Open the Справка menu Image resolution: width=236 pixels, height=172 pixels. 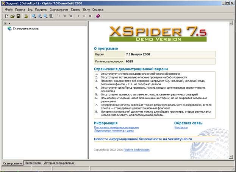click(x=98, y=9)
